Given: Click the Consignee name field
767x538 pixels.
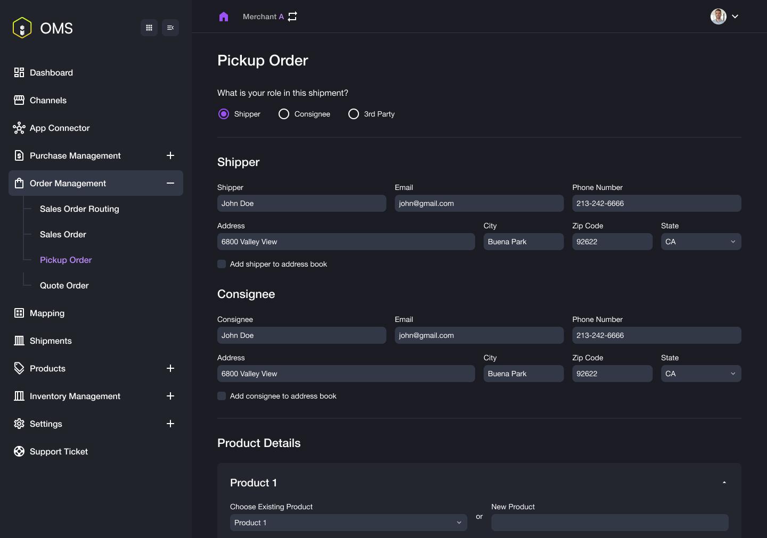Looking at the screenshot, I should [x=301, y=335].
